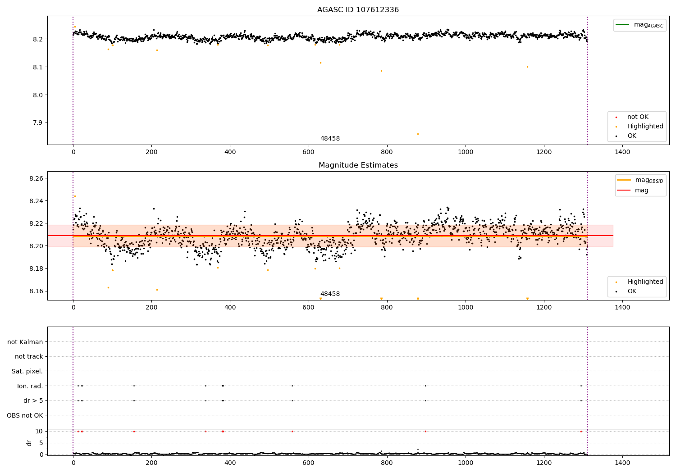This screenshot has width=676, height=473.
Task: Click "Highlighted" in the middle plot's legend
Action: 645,282
